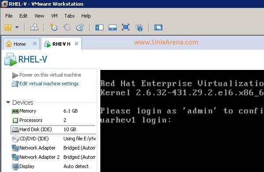Send Ctrl+Alt+Del toolbar icon
Image resolution: width=264 pixels, height=172 pixels.
coord(34,27)
